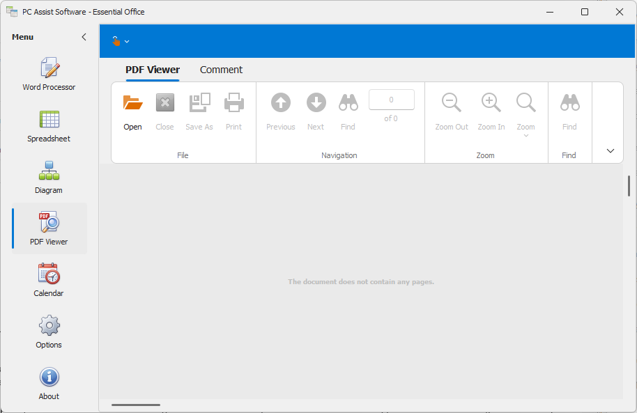Switch to the Comment tab
Screen dimensions: 637x413
click(221, 70)
